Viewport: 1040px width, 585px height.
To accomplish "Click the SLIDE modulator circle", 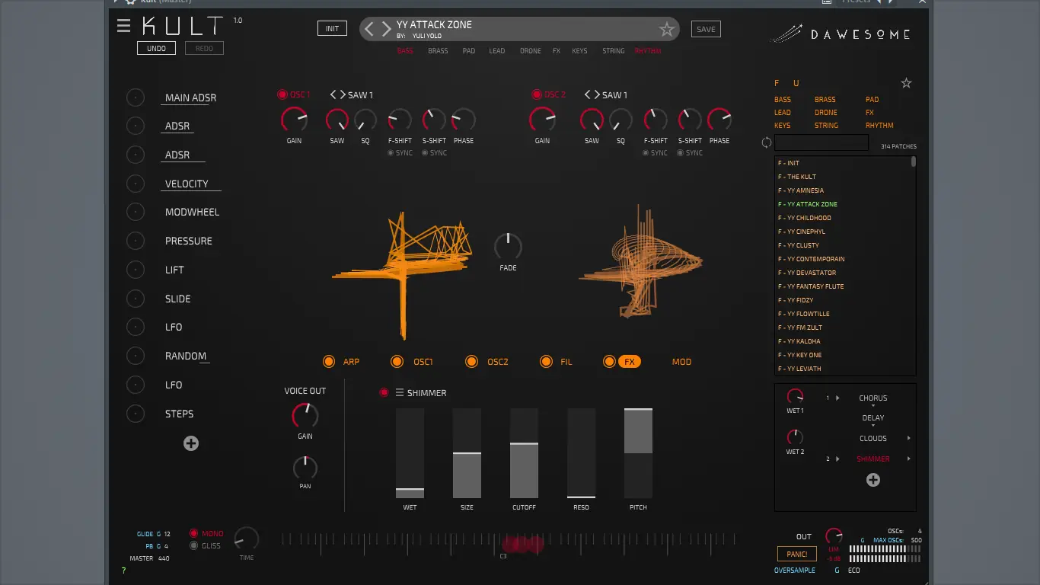I will click(135, 299).
